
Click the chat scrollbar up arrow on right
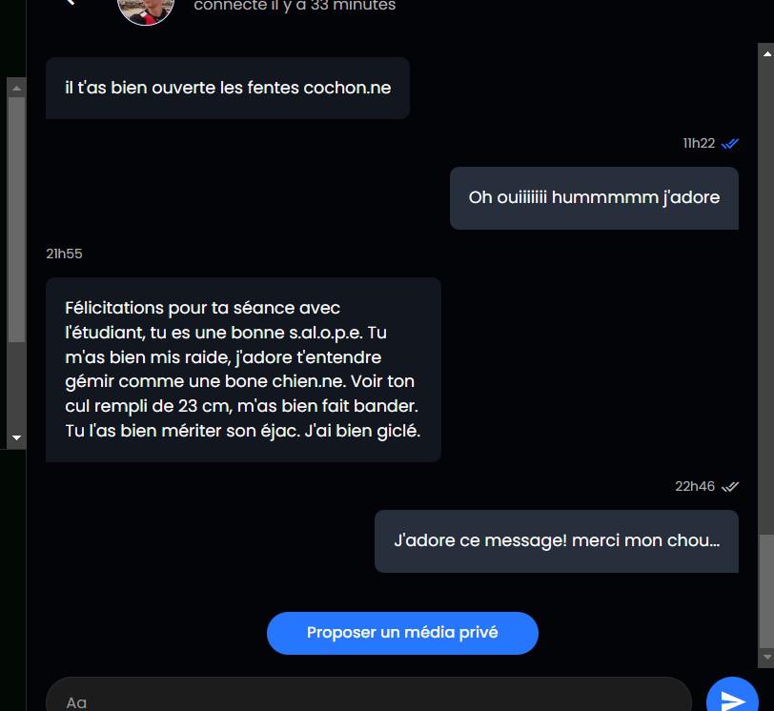(767, 53)
